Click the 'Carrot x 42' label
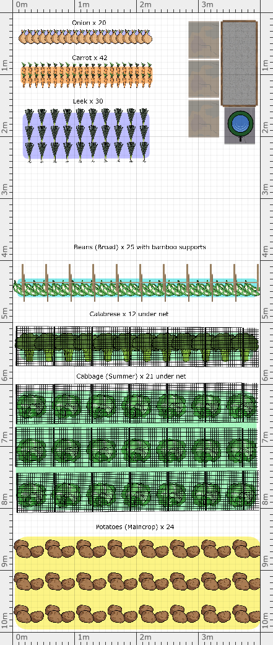Image resolution: width=273 pixels, height=645 pixels. click(x=90, y=58)
